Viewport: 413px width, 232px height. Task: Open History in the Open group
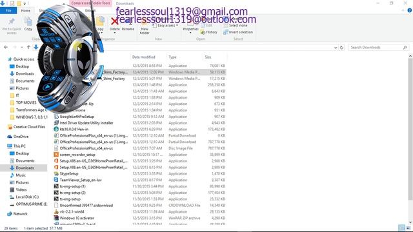(208, 32)
